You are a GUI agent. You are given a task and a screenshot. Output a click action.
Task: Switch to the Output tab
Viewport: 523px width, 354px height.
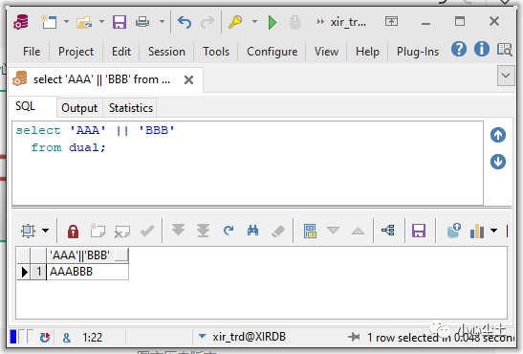click(79, 108)
